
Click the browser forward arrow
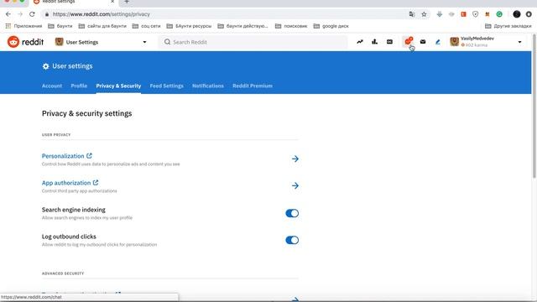point(20,14)
